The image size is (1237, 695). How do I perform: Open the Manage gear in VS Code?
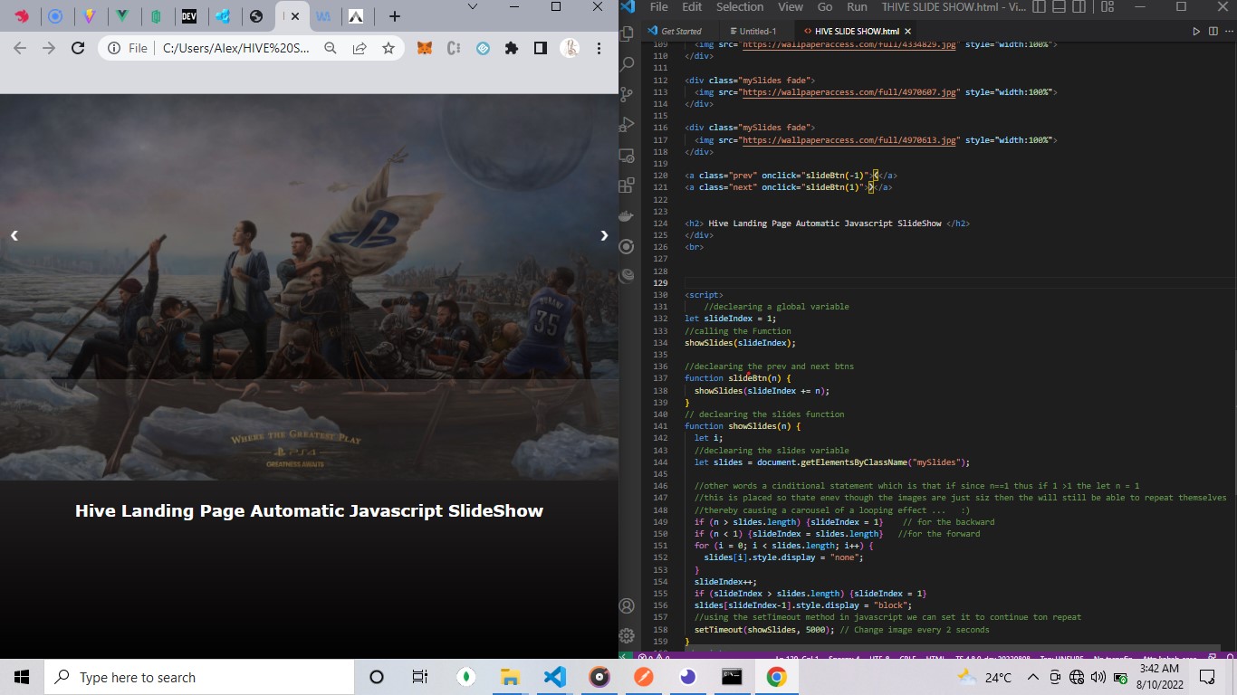627,635
